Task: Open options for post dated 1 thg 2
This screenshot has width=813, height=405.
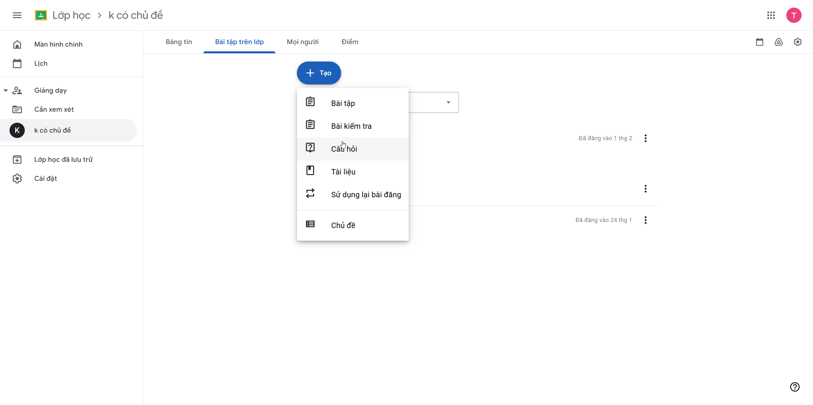Action: pyautogui.click(x=645, y=138)
